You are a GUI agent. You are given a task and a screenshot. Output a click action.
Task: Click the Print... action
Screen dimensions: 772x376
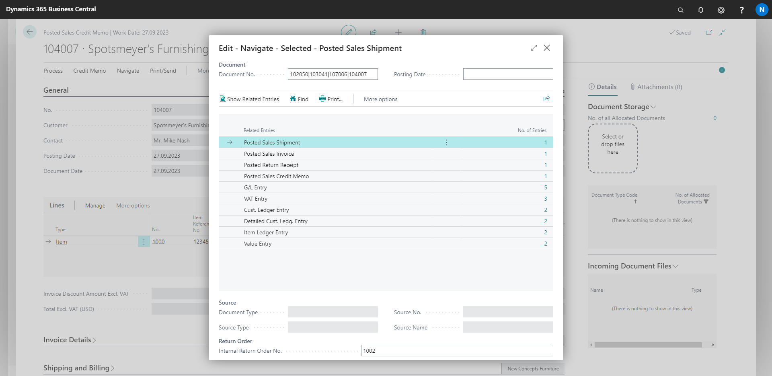click(x=331, y=99)
